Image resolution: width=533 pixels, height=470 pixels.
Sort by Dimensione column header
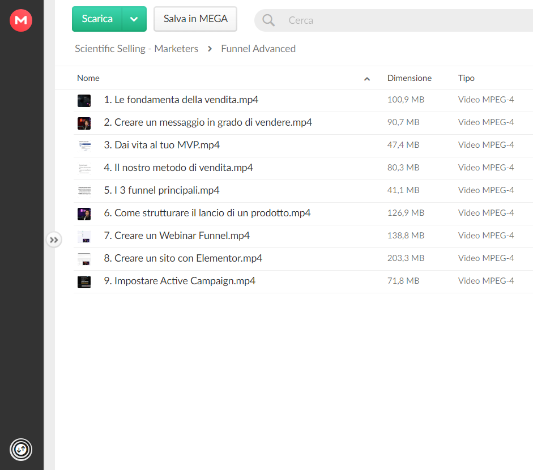410,78
